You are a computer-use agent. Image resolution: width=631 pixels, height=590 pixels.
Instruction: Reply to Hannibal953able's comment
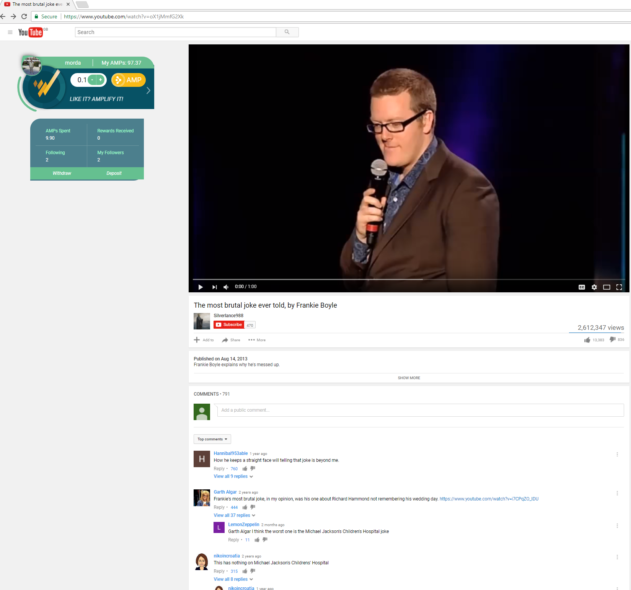(x=219, y=469)
